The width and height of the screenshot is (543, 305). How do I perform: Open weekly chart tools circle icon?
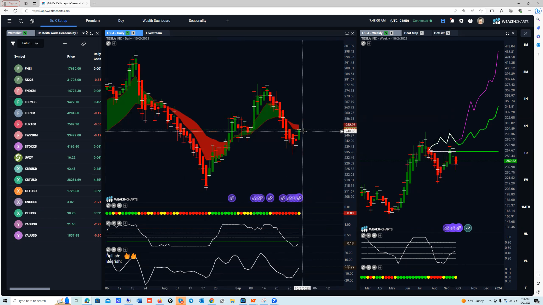tap(363, 43)
